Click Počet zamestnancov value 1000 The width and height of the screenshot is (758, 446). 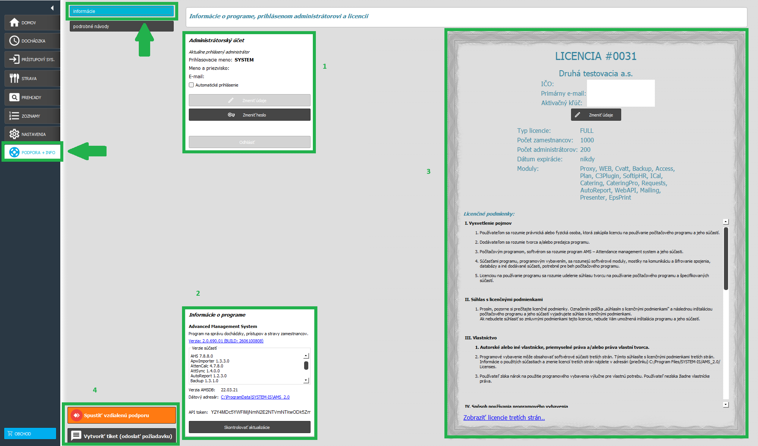tap(587, 140)
